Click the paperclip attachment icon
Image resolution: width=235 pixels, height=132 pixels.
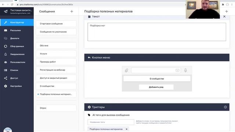pos(126,70)
